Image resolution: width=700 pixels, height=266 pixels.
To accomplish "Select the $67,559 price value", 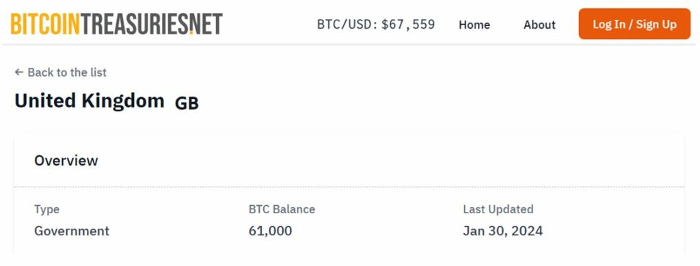I will click(408, 24).
